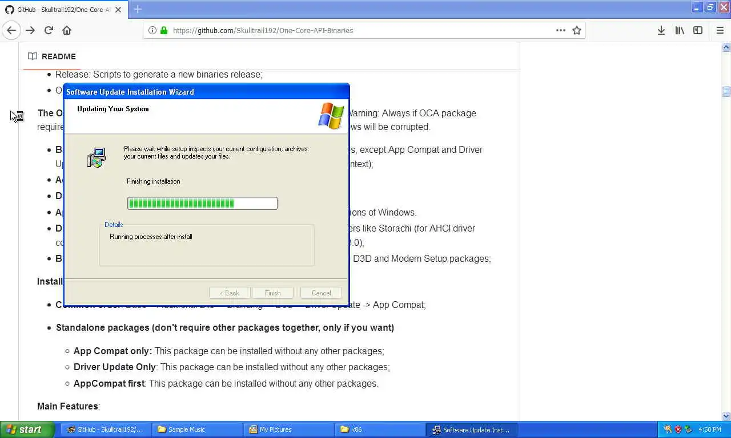The height and width of the screenshot is (438, 731).
Task: Click the 4:50 PM taskbar clock
Action: (x=709, y=429)
